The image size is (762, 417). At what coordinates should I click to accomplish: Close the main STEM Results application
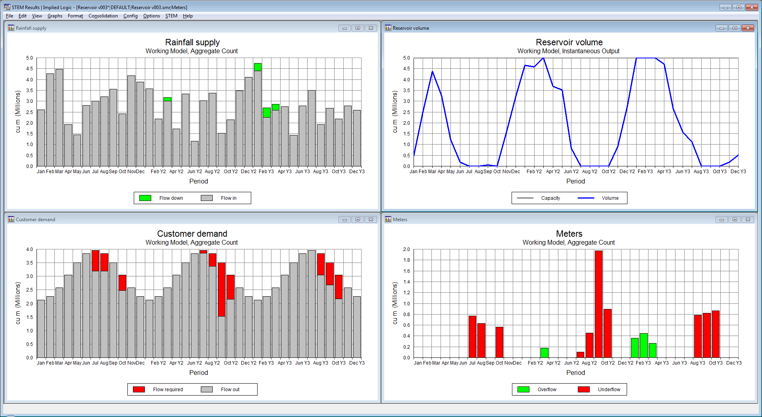click(x=752, y=7)
